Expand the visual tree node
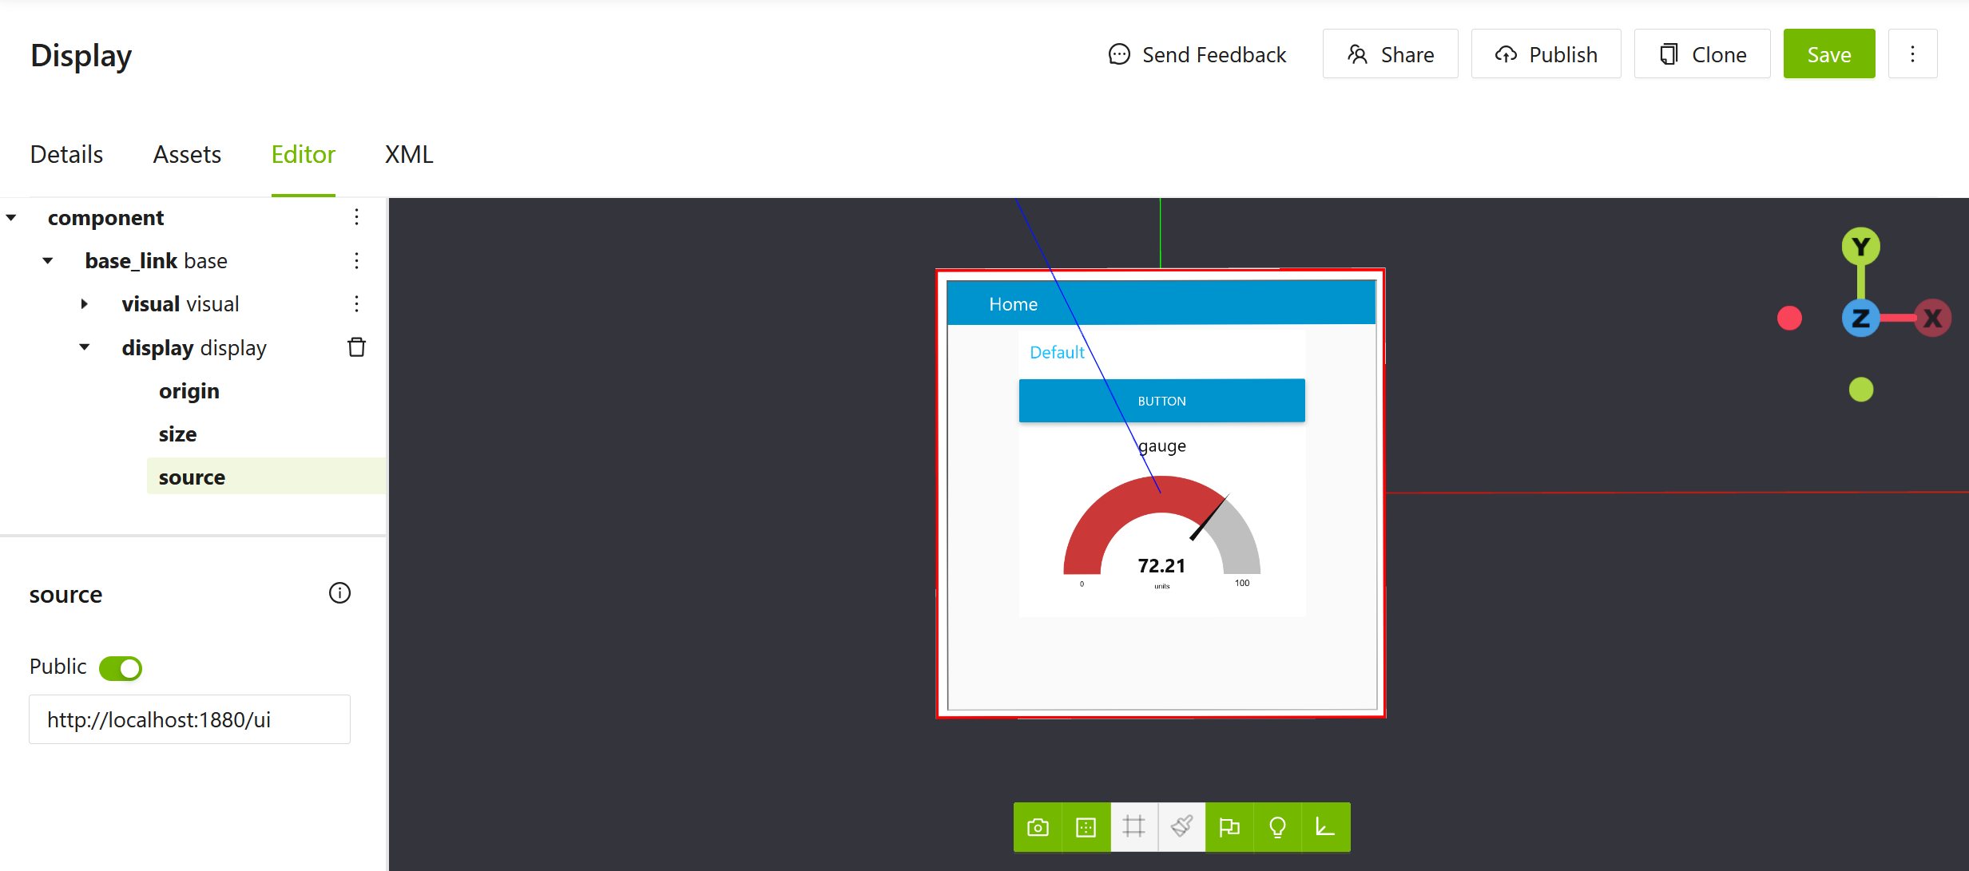 [x=84, y=304]
